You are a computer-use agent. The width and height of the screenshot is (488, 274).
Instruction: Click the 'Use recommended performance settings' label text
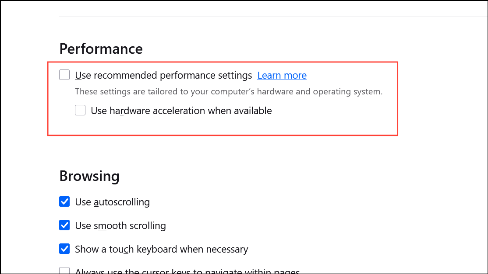pos(163,75)
